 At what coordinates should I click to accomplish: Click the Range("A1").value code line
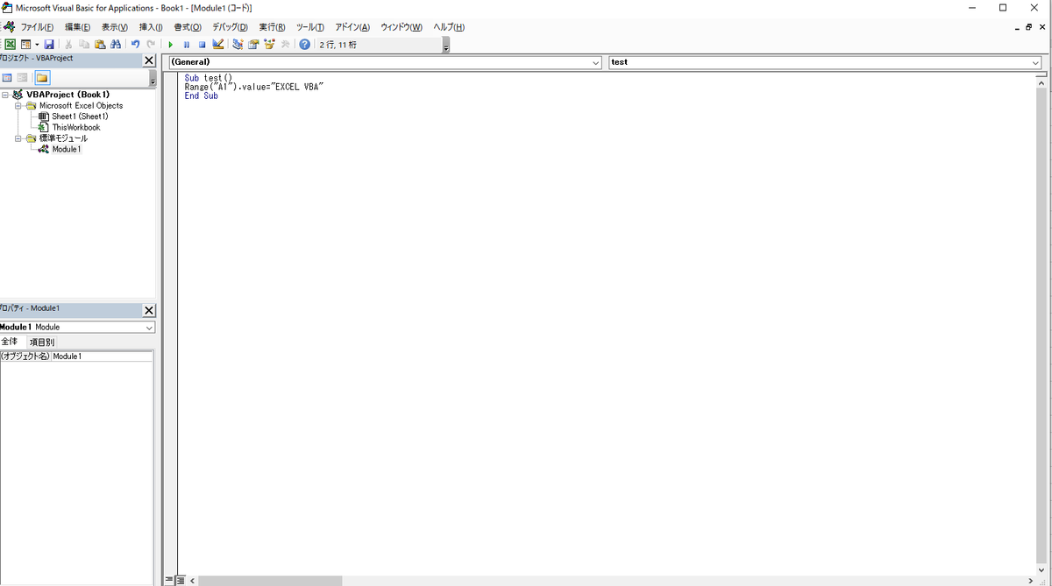point(254,87)
